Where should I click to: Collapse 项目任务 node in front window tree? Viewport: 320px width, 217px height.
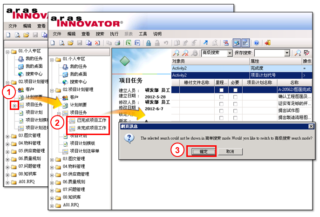[59, 114]
